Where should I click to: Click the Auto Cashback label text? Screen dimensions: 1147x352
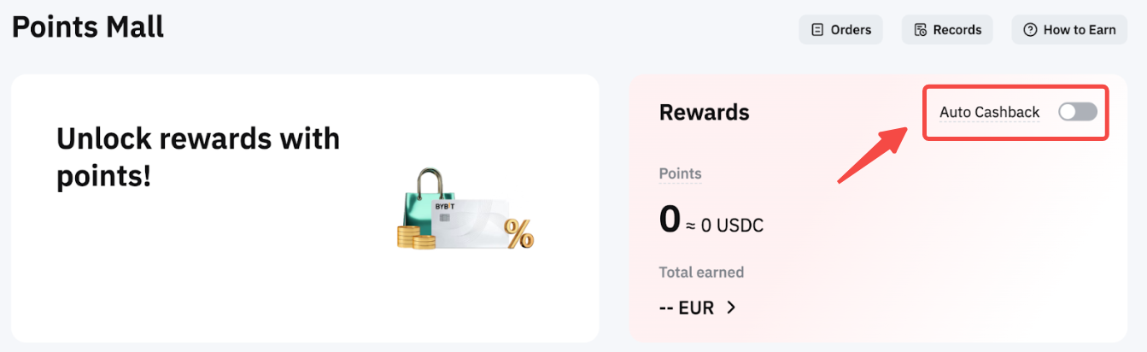(x=989, y=112)
